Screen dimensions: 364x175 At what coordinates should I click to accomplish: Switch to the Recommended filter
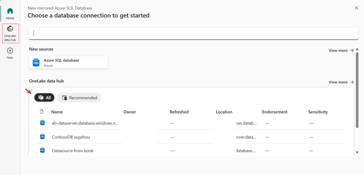(x=79, y=98)
